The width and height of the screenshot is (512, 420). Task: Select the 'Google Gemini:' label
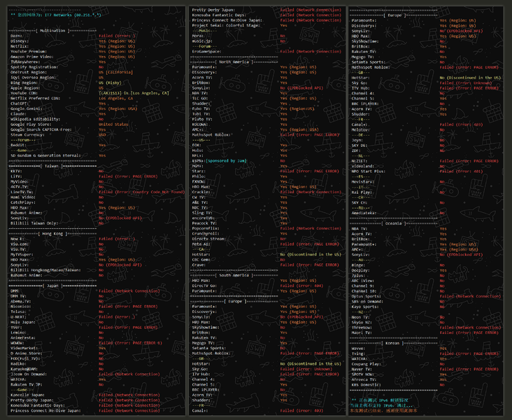click(27, 108)
